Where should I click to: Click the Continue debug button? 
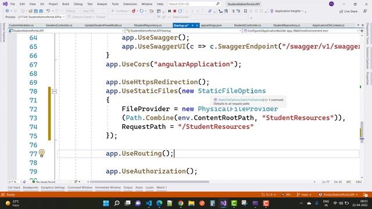[120, 11]
